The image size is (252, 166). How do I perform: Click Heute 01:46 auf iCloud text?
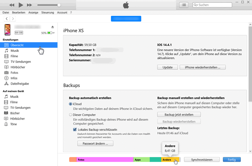172,133
